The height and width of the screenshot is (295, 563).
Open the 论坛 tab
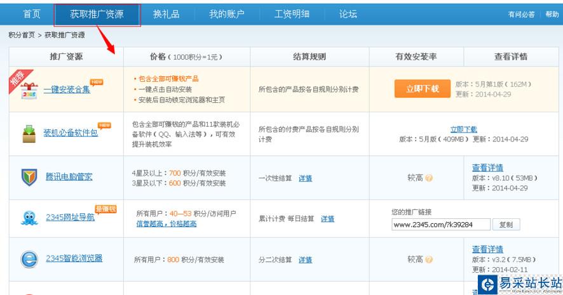click(x=348, y=14)
